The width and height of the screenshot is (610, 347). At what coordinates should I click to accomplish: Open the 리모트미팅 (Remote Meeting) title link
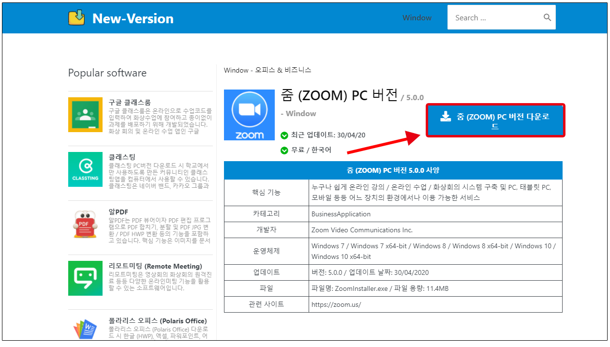coord(155,266)
